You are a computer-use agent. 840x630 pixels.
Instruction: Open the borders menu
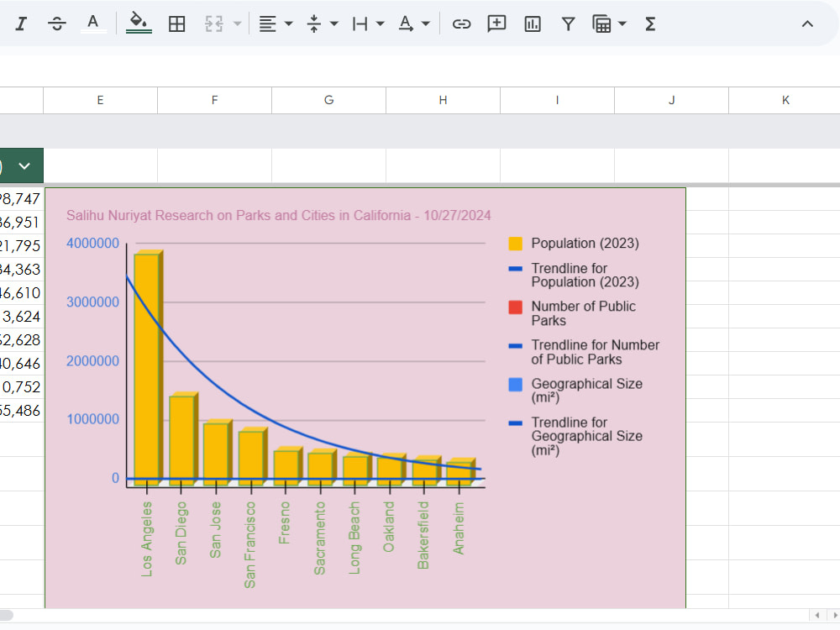tap(176, 24)
